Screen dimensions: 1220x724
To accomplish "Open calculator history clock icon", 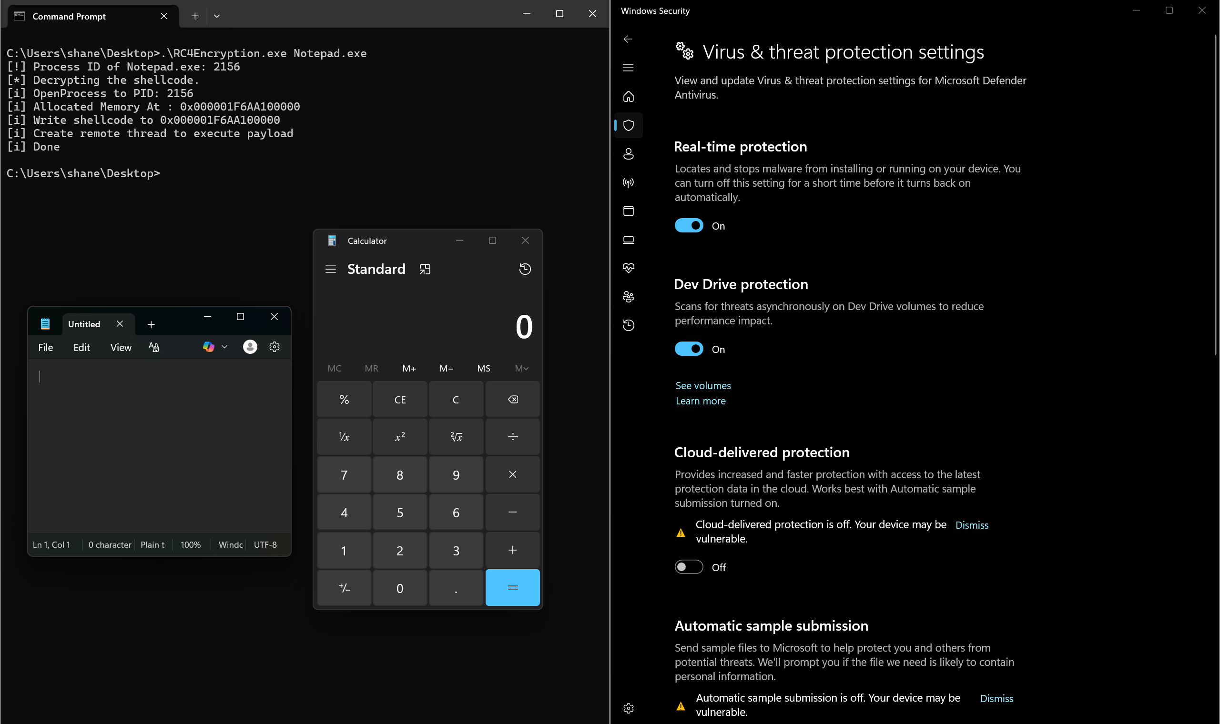I will pyautogui.click(x=525, y=269).
